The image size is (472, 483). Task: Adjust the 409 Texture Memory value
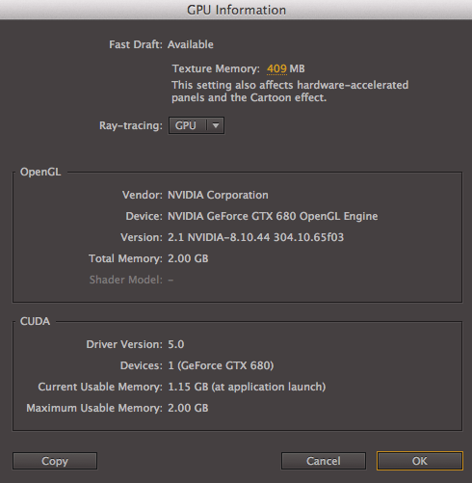(x=276, y=68)
